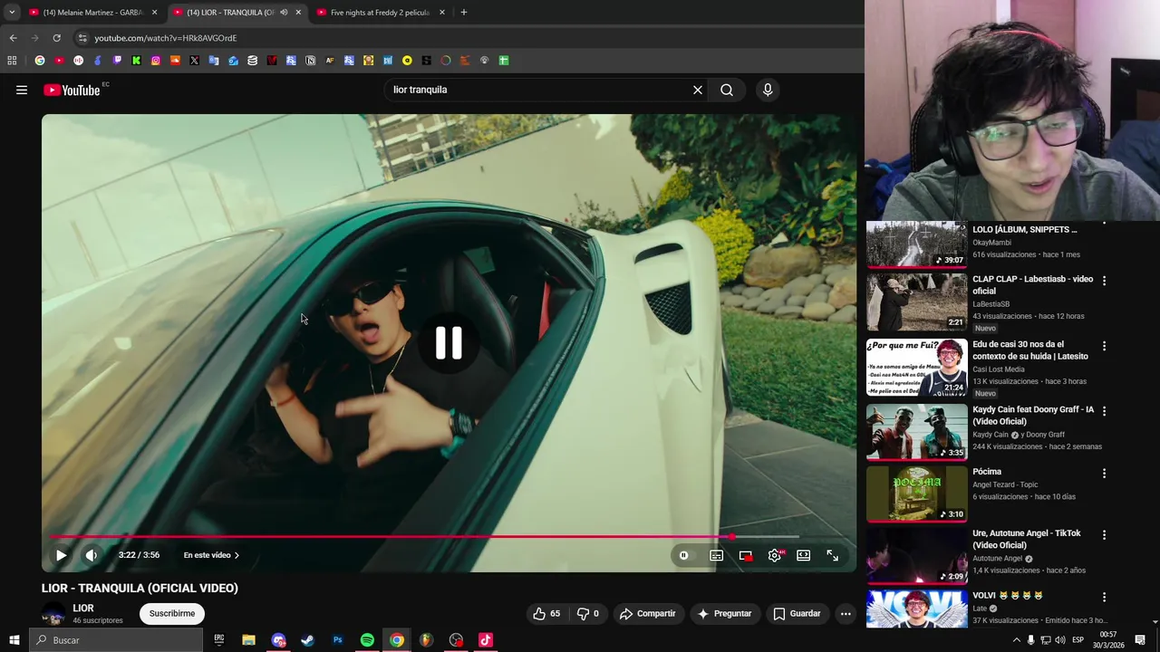Dislike the video with thumbs down
This screenshot has height=652, width=1160.
(x=588, y=613)
